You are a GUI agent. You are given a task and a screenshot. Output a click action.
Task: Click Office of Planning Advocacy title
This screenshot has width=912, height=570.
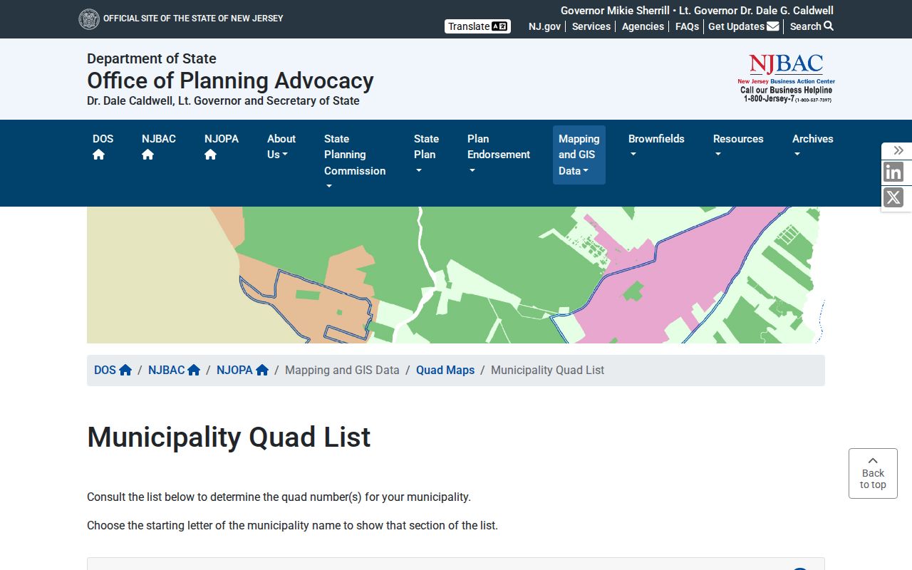pyautogui.click(x=230, y=81)
